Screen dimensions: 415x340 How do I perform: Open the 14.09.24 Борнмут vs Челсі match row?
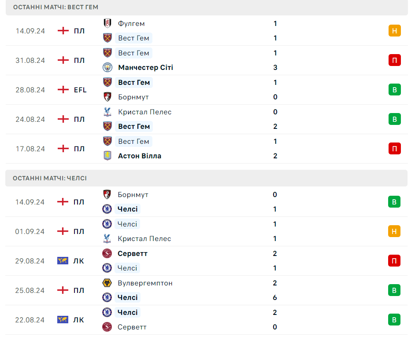coord(207,202)
